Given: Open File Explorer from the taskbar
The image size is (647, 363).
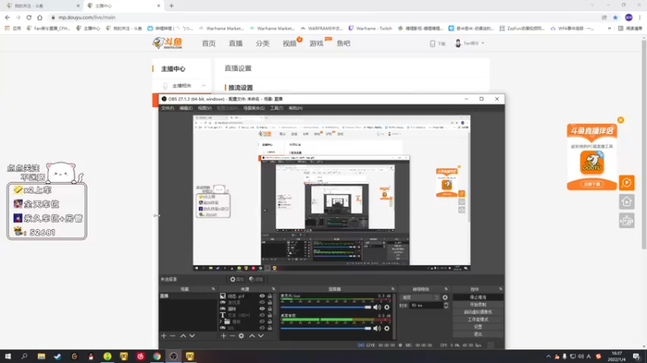Looking at the screenshot, I should click(x=41, y=357).
